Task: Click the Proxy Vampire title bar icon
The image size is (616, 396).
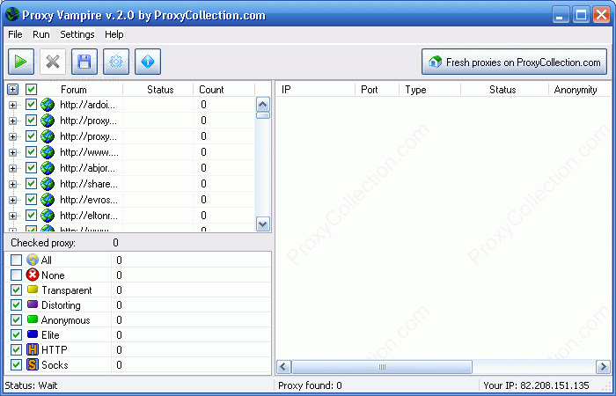Action: point(11,15)
